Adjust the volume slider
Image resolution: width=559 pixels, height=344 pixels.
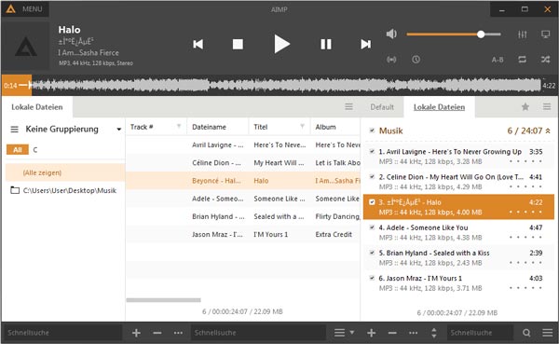pos(454,34)
